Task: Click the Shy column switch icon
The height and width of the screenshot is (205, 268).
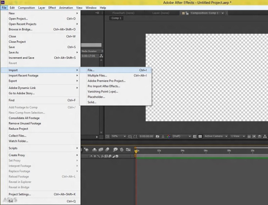Action: (91, 156)
